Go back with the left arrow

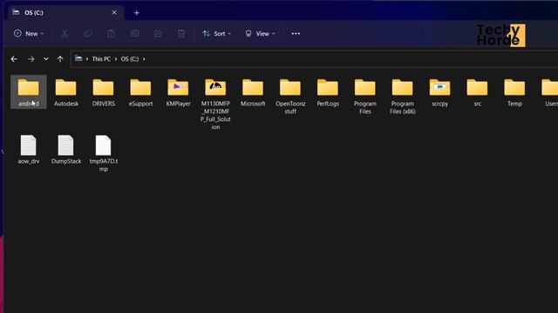14,59
